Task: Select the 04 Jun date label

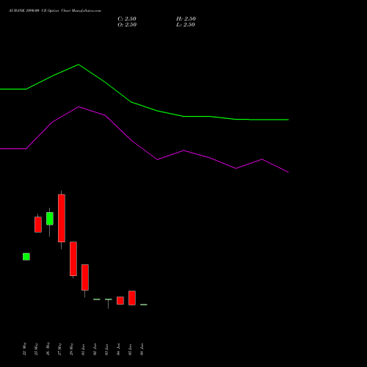Action: [x=118, y=349]
